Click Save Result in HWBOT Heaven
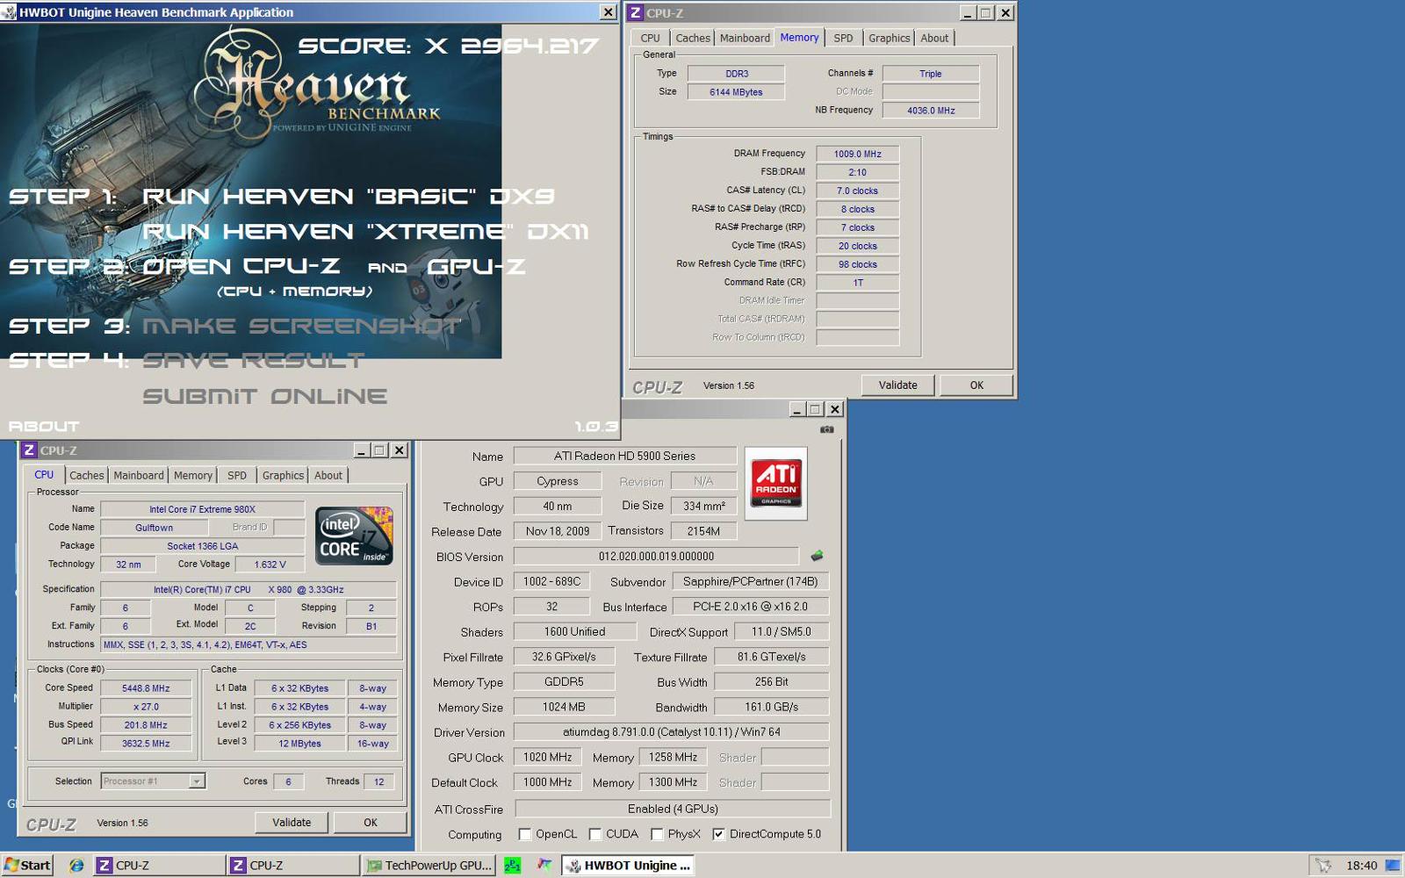The image size is (1405, 878). pos(253,361)
